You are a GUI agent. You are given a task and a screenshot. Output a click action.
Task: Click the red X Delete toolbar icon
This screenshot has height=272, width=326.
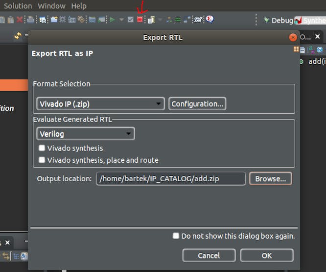(x=20, y=20)
